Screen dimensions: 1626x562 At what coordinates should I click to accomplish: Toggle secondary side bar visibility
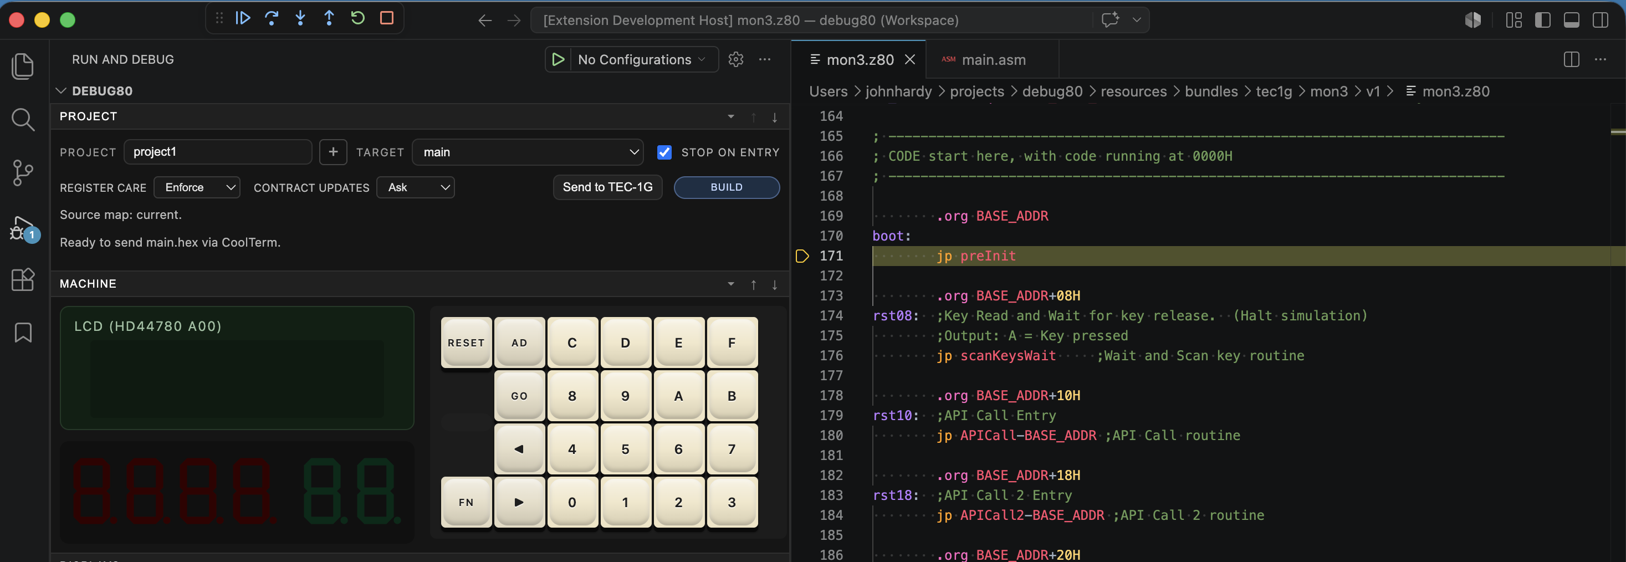pyautogui.click(x=1601, y=20)
